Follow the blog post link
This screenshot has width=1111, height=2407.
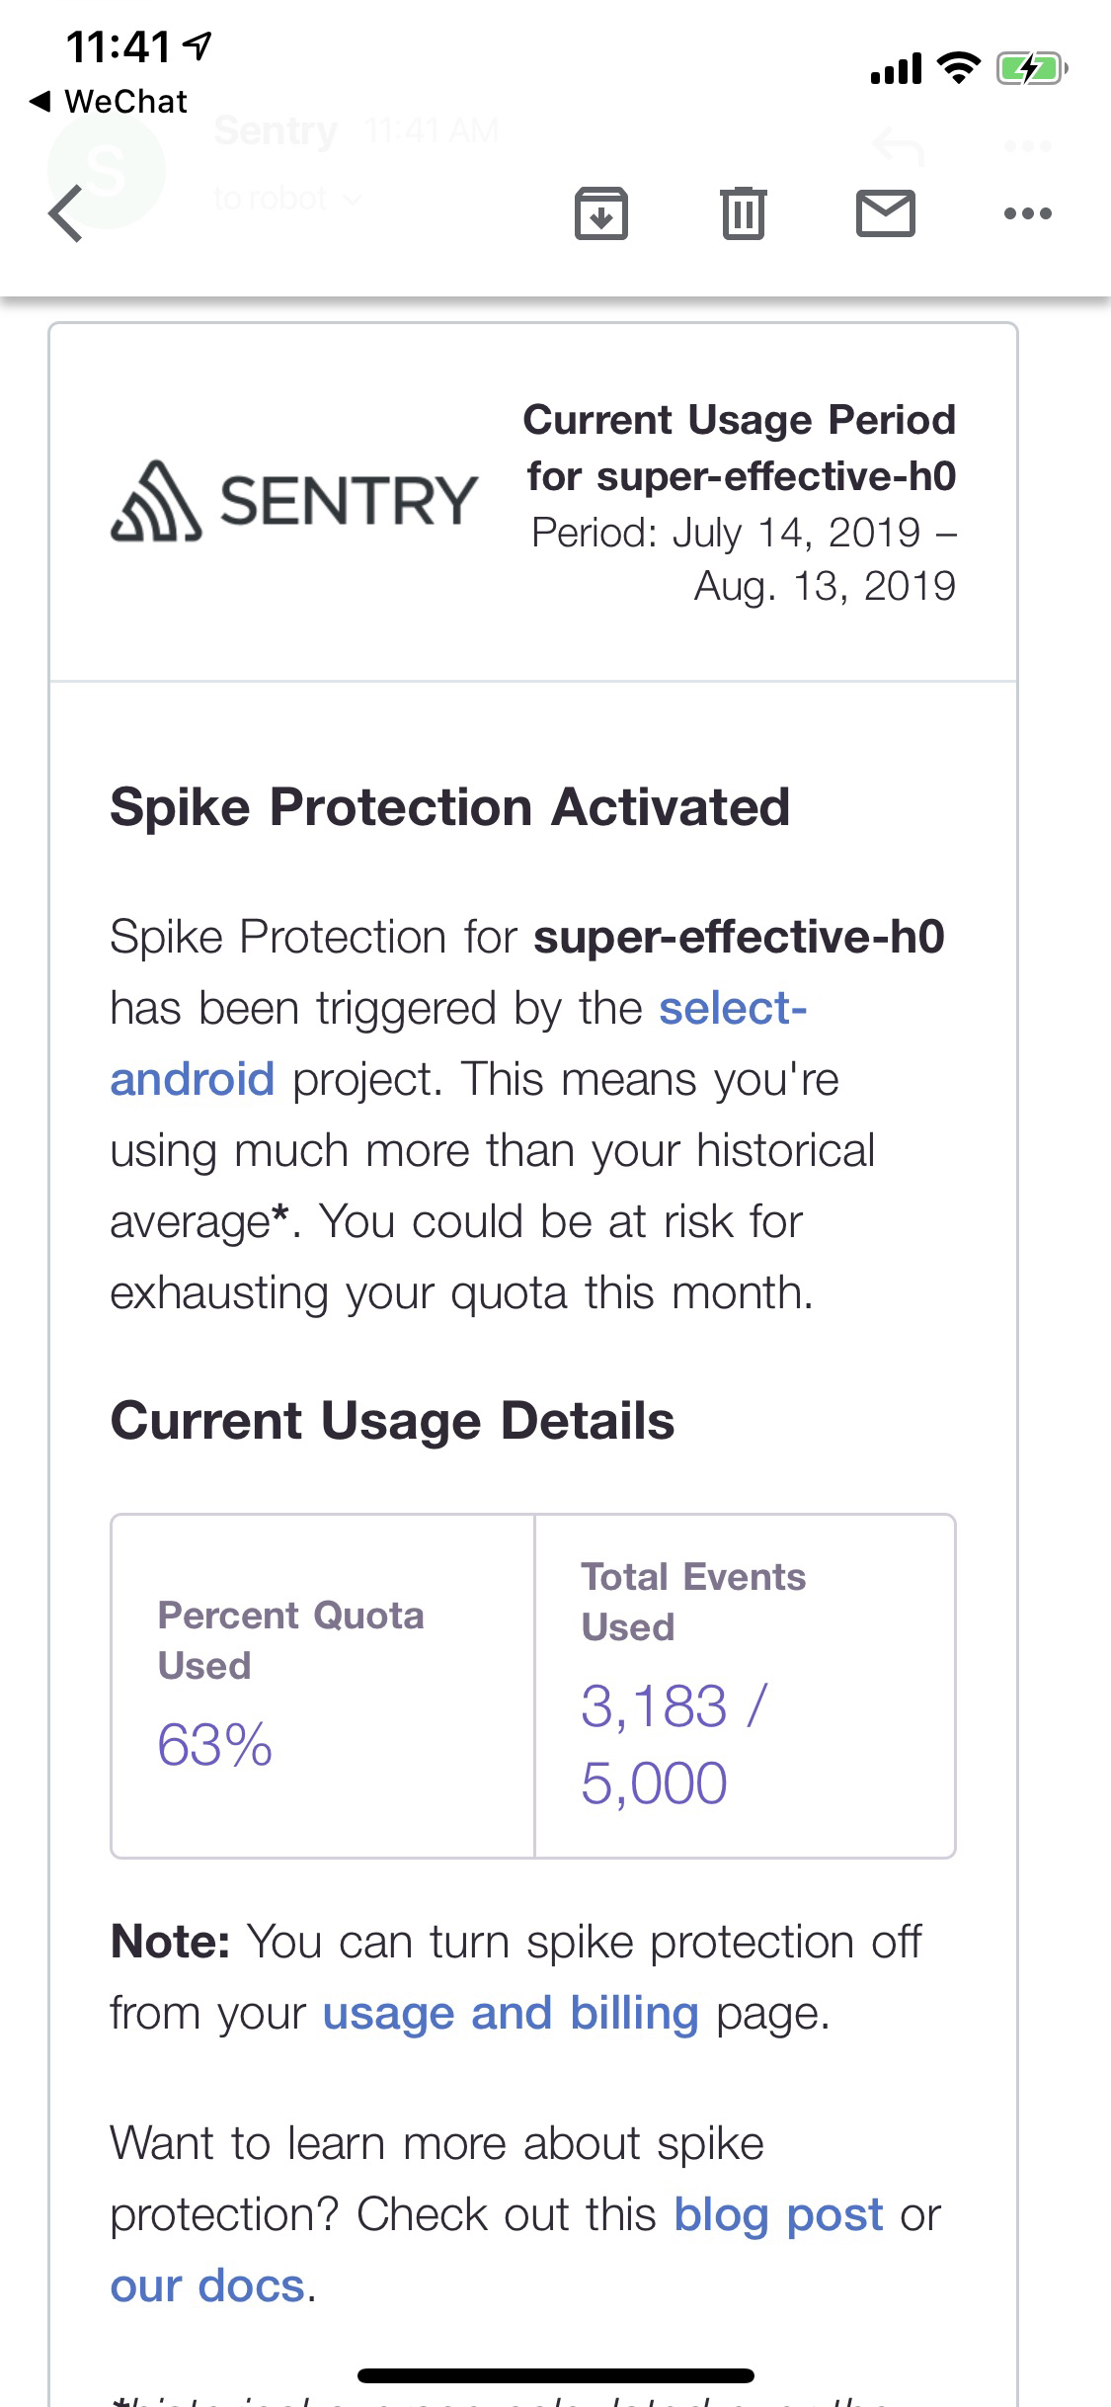coord(778,2214)
